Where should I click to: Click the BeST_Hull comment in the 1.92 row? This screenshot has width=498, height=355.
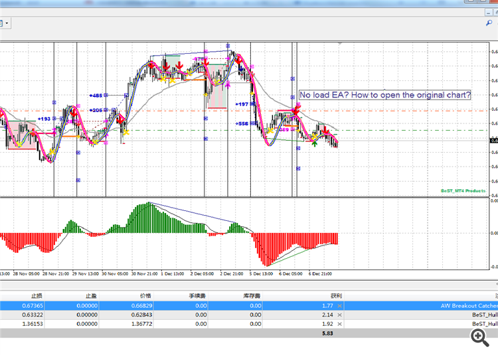tap(485, 324)
